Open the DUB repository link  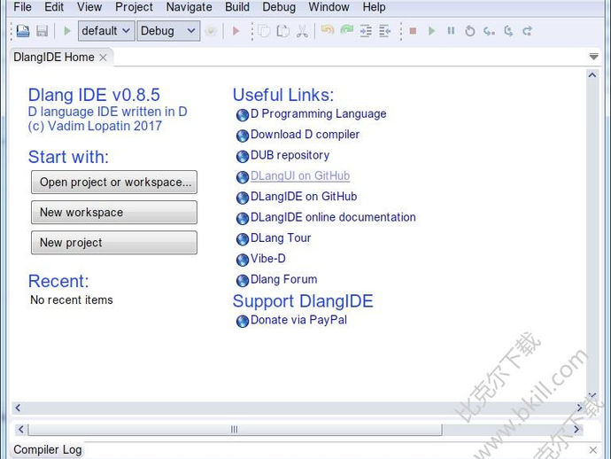click(x=290, y=155)
